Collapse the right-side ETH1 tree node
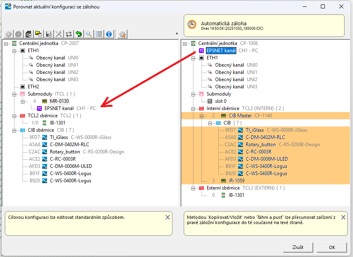 (x=193, y=58)
